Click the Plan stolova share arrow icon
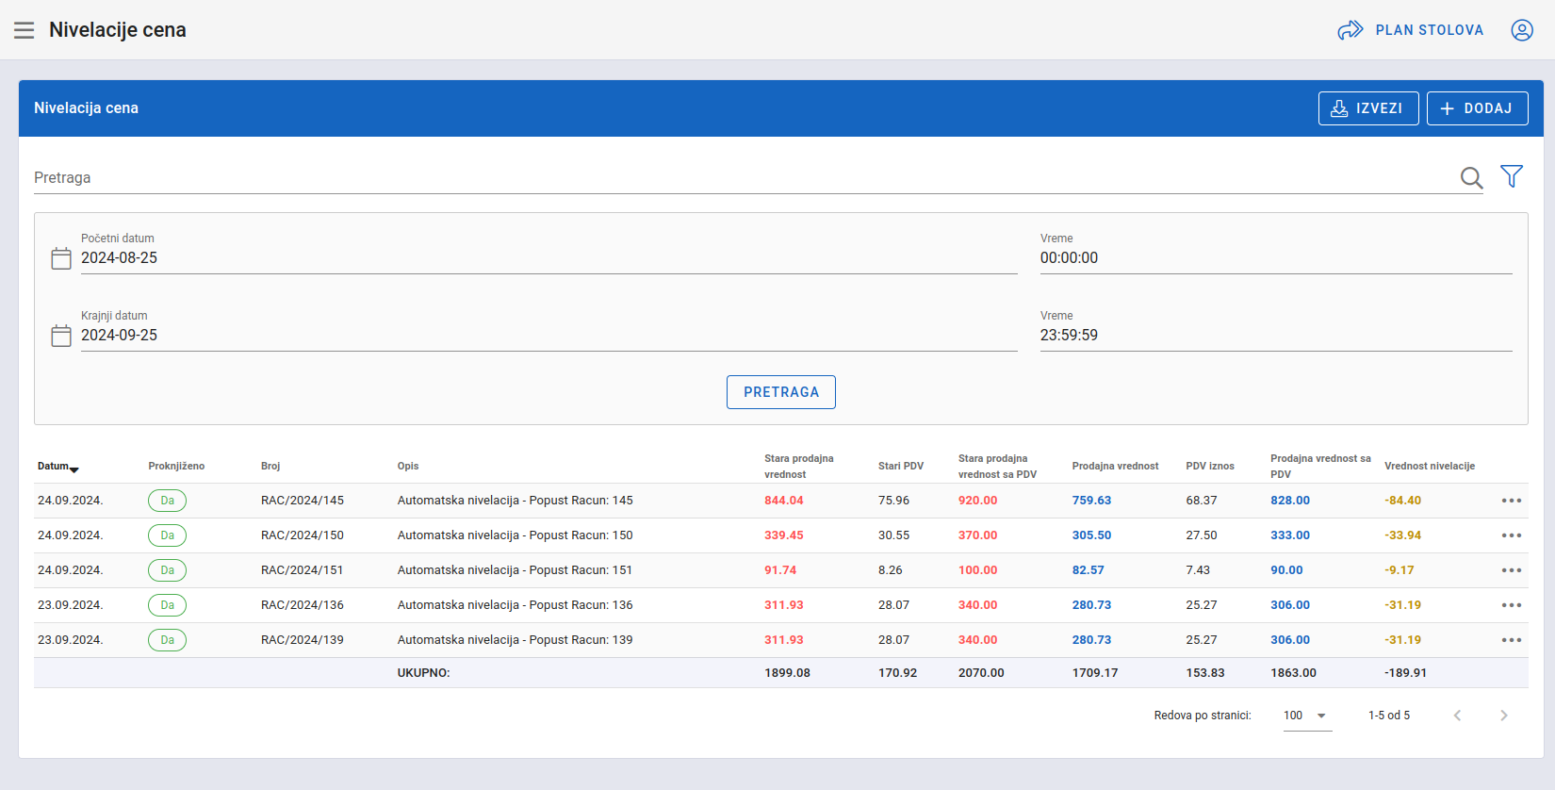Image resolution: width=1555 pixels, height=790 pixels. point(1350,30)
